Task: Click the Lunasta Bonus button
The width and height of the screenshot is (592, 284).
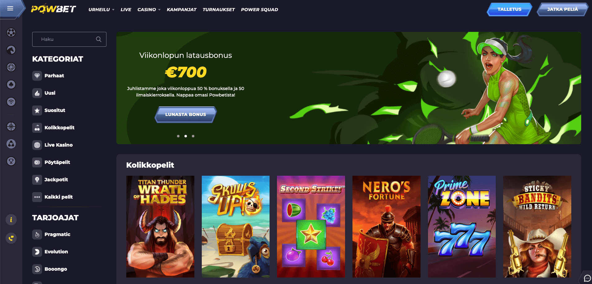Action: click(186, 114)
